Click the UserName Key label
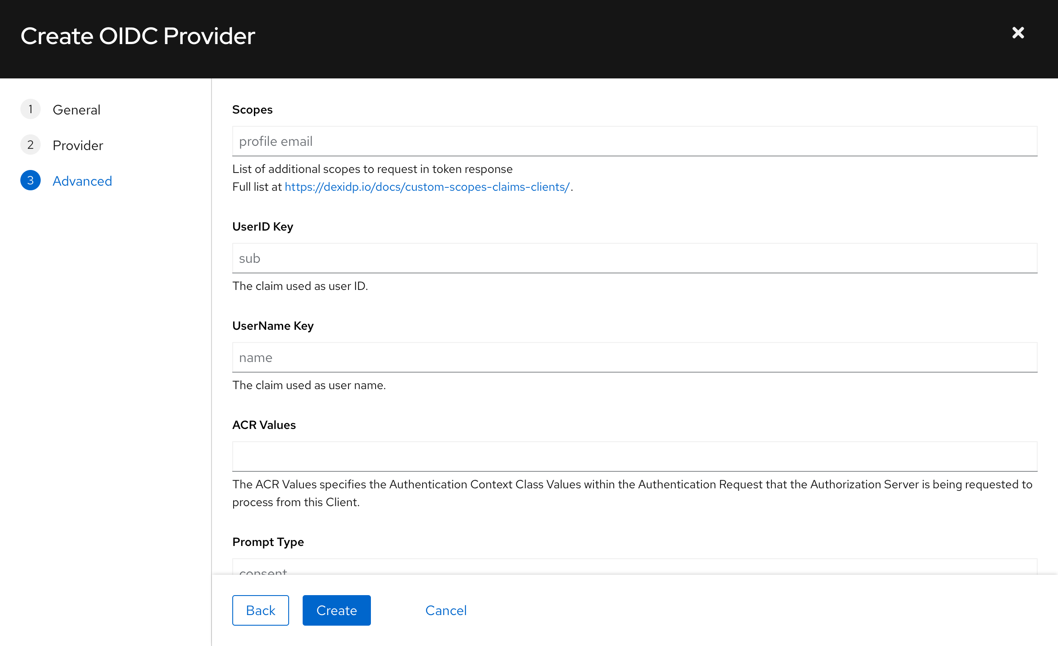 pos(273,326)
